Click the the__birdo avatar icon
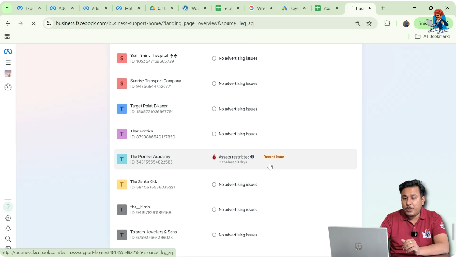Image resolution: width=456 pixels, height=257 pixels. (x=122, y=210)
